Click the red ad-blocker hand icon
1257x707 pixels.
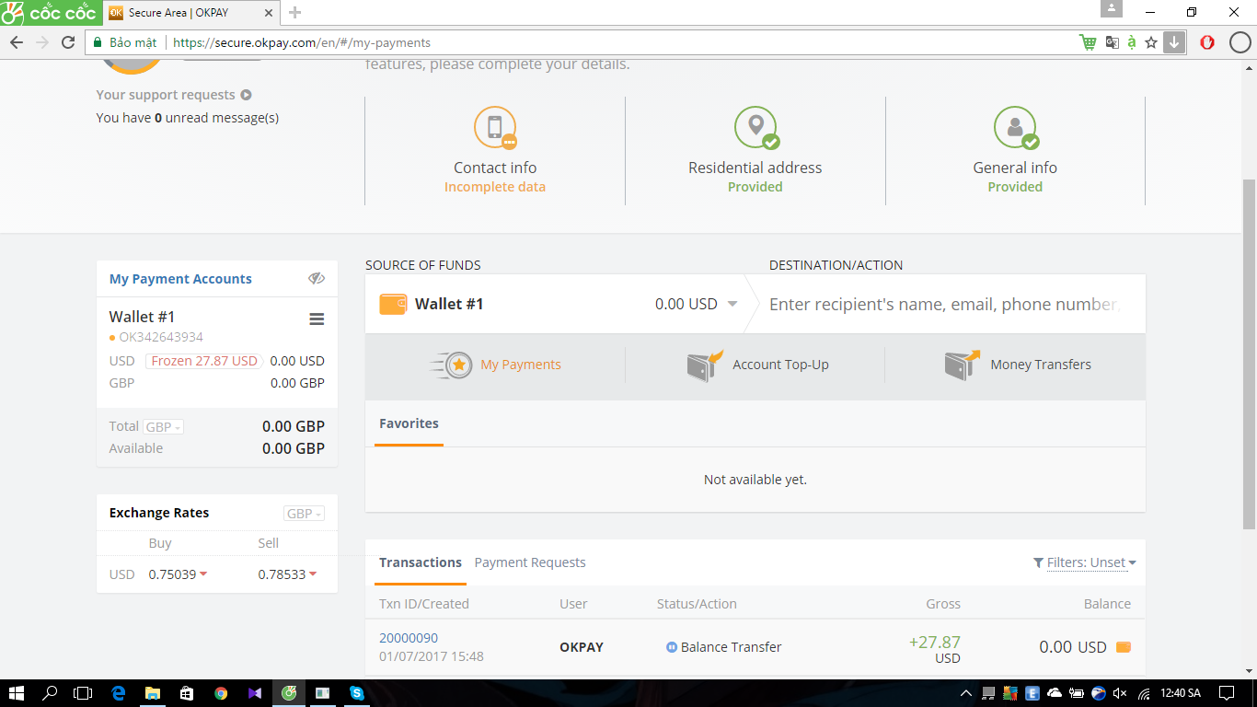click(x=1207, y=42)
